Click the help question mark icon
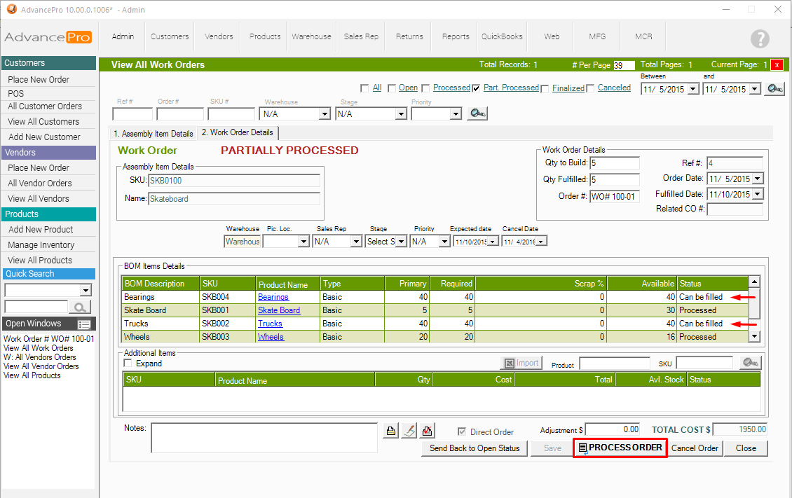The image size is (792, 498). (x=759, y=39)
